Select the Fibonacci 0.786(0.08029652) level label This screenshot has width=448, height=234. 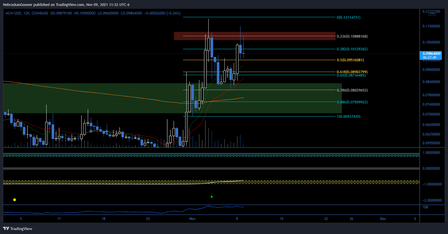[352, 90]
